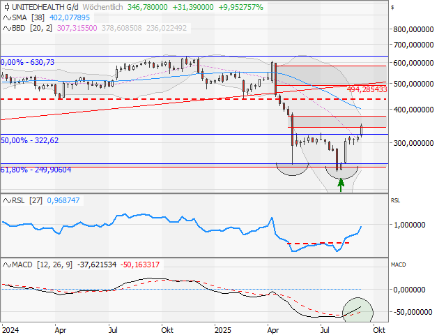The height and width of the screenshot is (335, 446).
Task: Click the red trendline value 494,285433
Action: (x=367, y=90)
